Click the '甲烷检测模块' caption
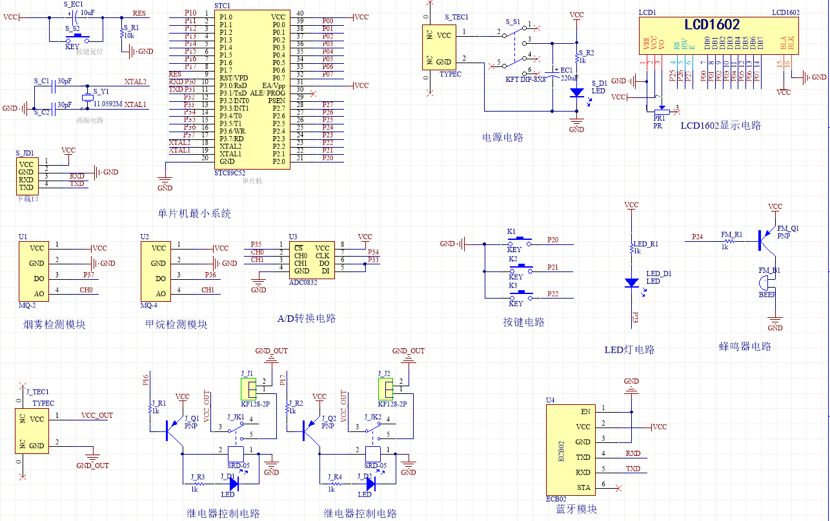Image resolution: width=830 pixels, height=521 pixels. tap(177, 324)
